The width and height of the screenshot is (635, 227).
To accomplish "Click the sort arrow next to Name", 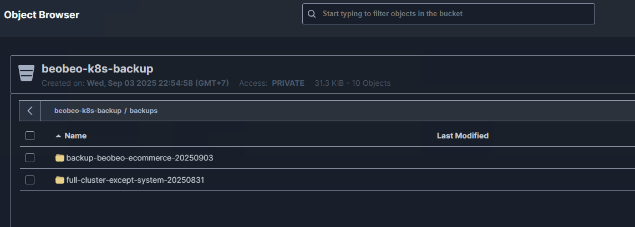I will [58, 136].
